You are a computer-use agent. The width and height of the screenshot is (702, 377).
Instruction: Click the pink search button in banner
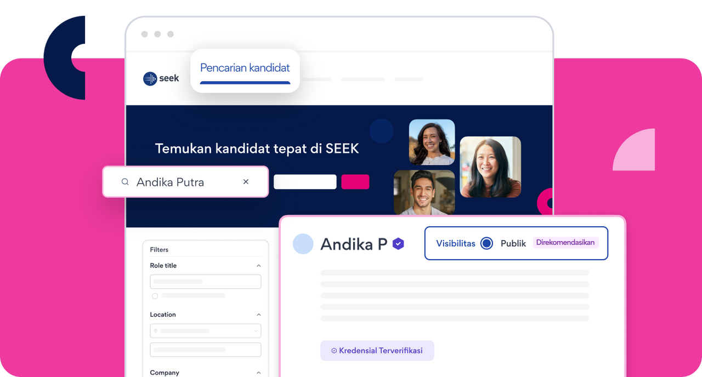click(355, 182)
